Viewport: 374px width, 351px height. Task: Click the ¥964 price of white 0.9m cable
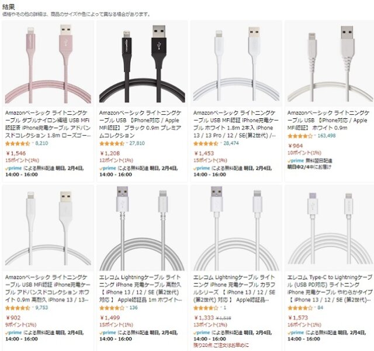[x=295, y=146]
